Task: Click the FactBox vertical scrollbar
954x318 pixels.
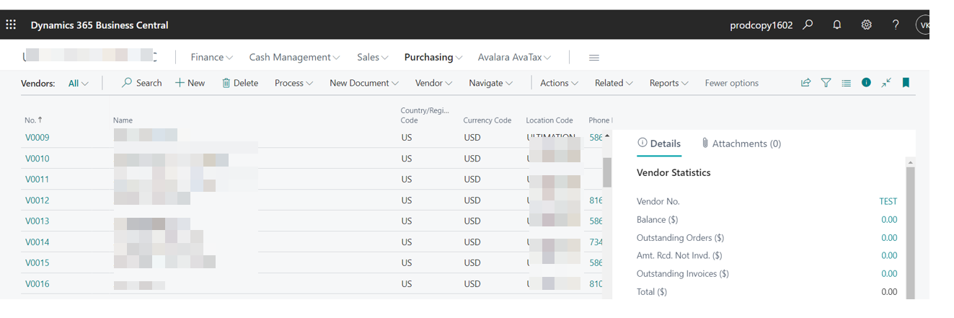Action: pos(910,231)
